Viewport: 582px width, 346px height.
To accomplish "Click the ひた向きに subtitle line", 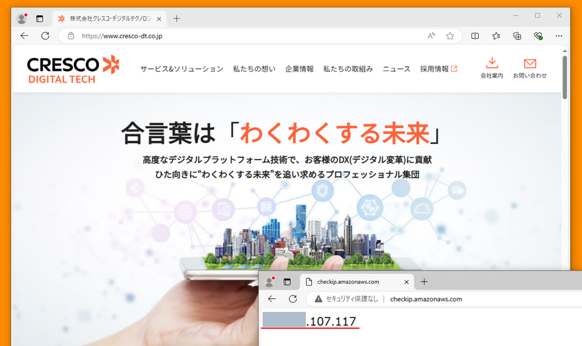I will click(287, 174).
